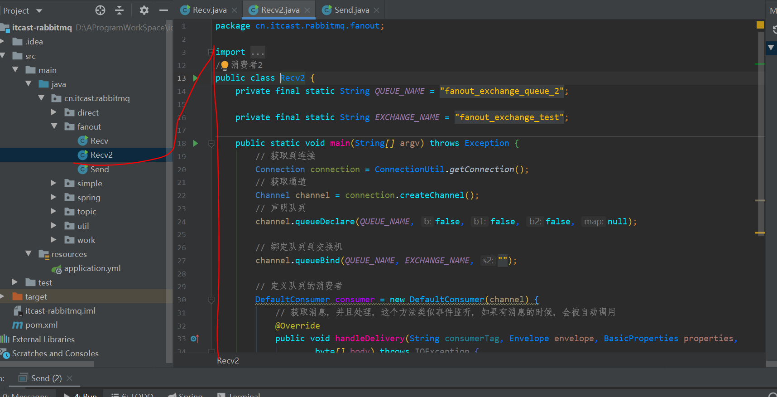Expand the folded import ellipsis
777x397 pixels.
[x=258, y=52]
